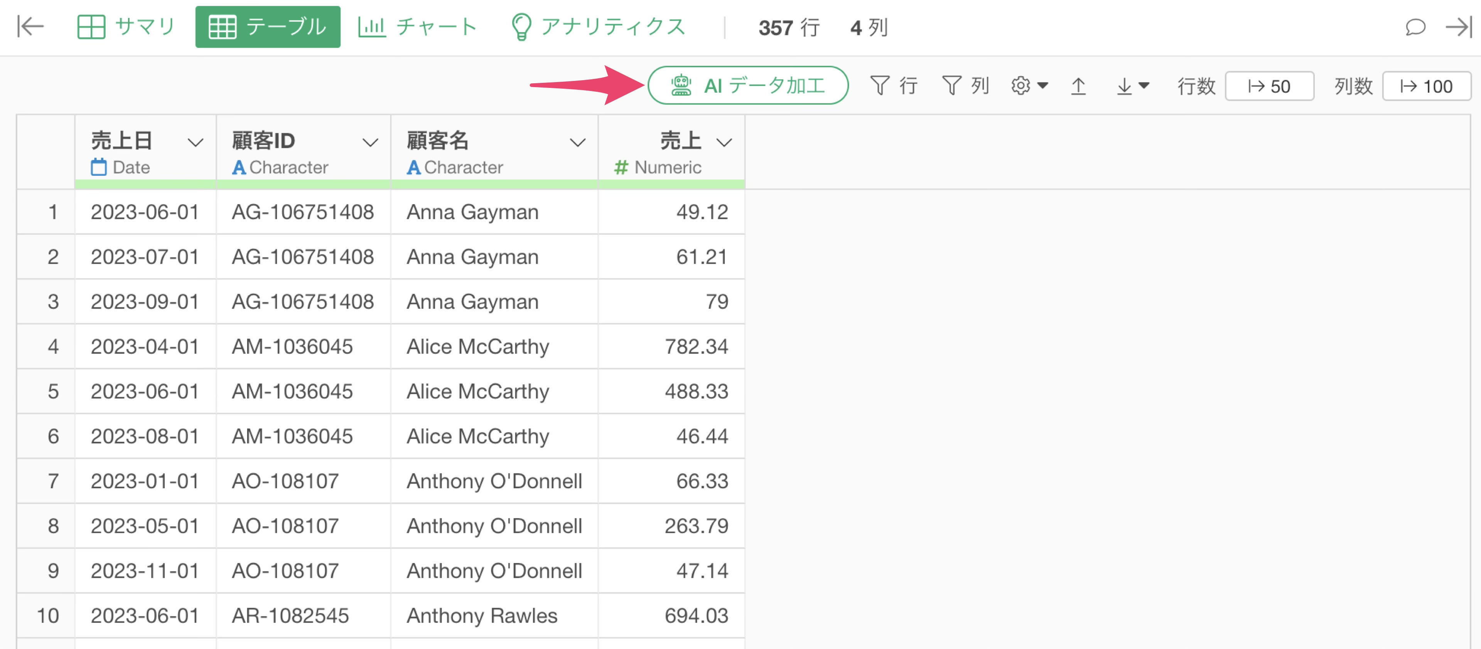This screenshot has height=649, width=1481.
Task: Select cell 2023-11-01 in row 9
Action: [145, 570]
